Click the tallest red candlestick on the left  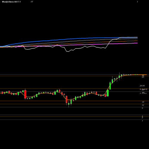pos(25,94)
